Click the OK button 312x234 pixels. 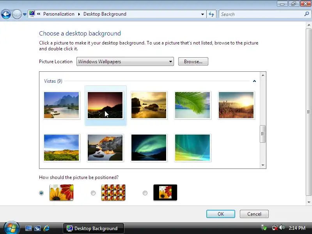point(221,214)
